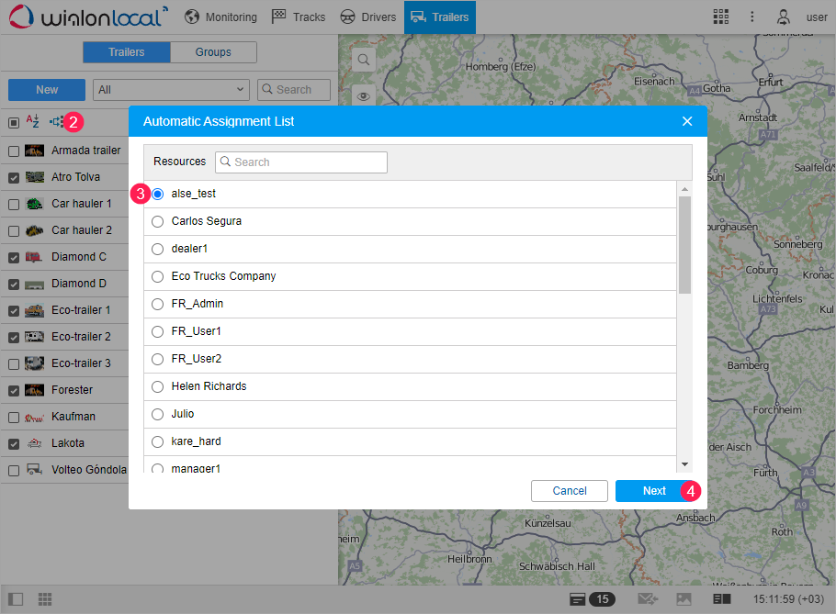Open the three-dot options menu

[x=752, y=17]
